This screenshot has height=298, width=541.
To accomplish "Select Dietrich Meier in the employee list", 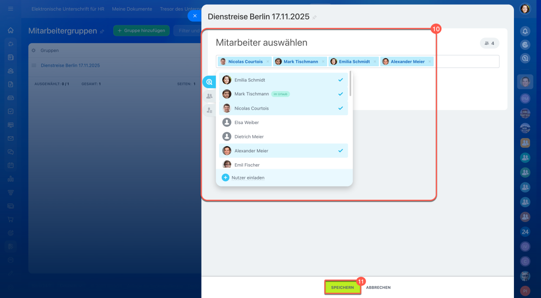I will [x=283, y=137].
